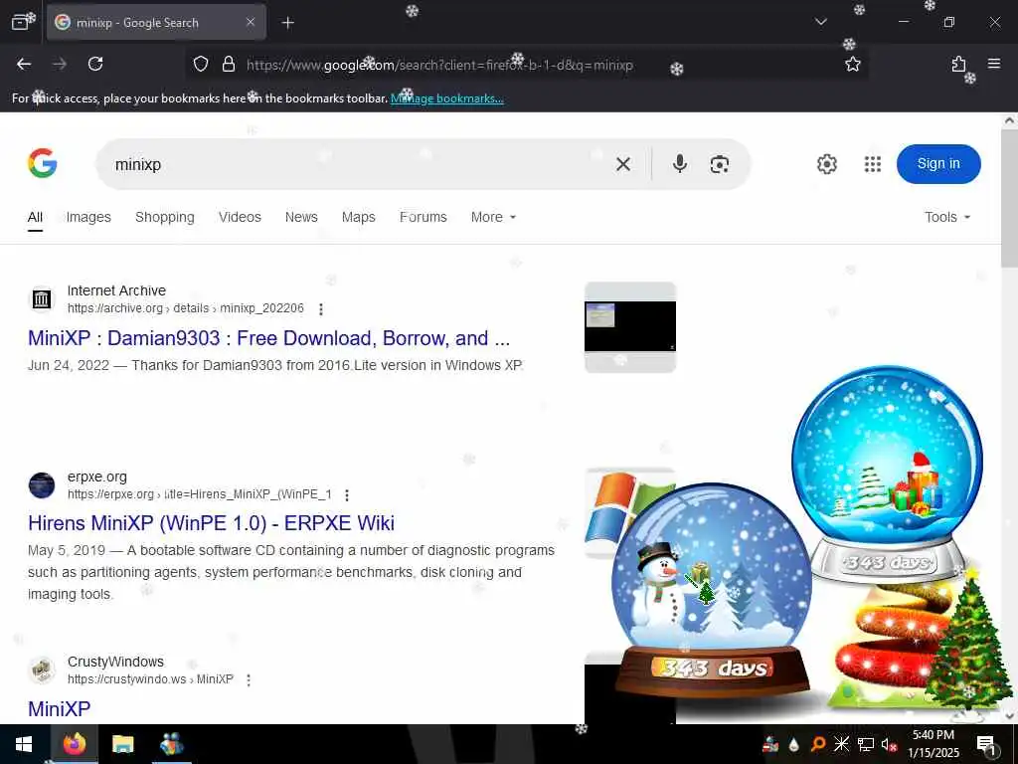The width and height of the screenshot is (1018, 764).
Task: Open Firefox View button beside the tab
Action: tap(21, 22)
